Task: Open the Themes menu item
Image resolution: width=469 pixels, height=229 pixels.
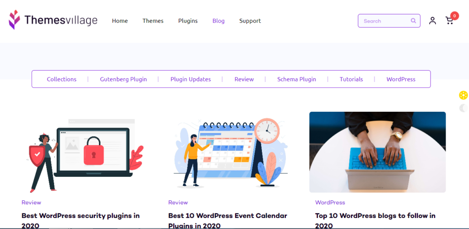Action: [x=153, y=21]
